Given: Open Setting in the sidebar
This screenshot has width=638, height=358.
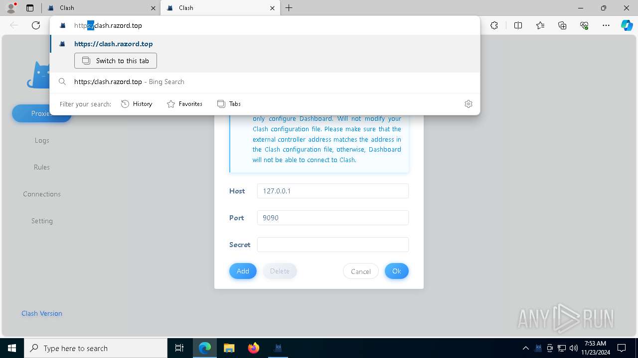Looking at the screenshot, I should (x=42, y=221).
